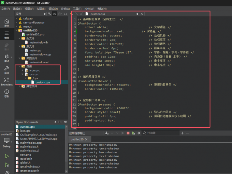Open the 欢迎 (Welcome) mode
Viewport: 232px width, 174px height.
pos(6,22)
